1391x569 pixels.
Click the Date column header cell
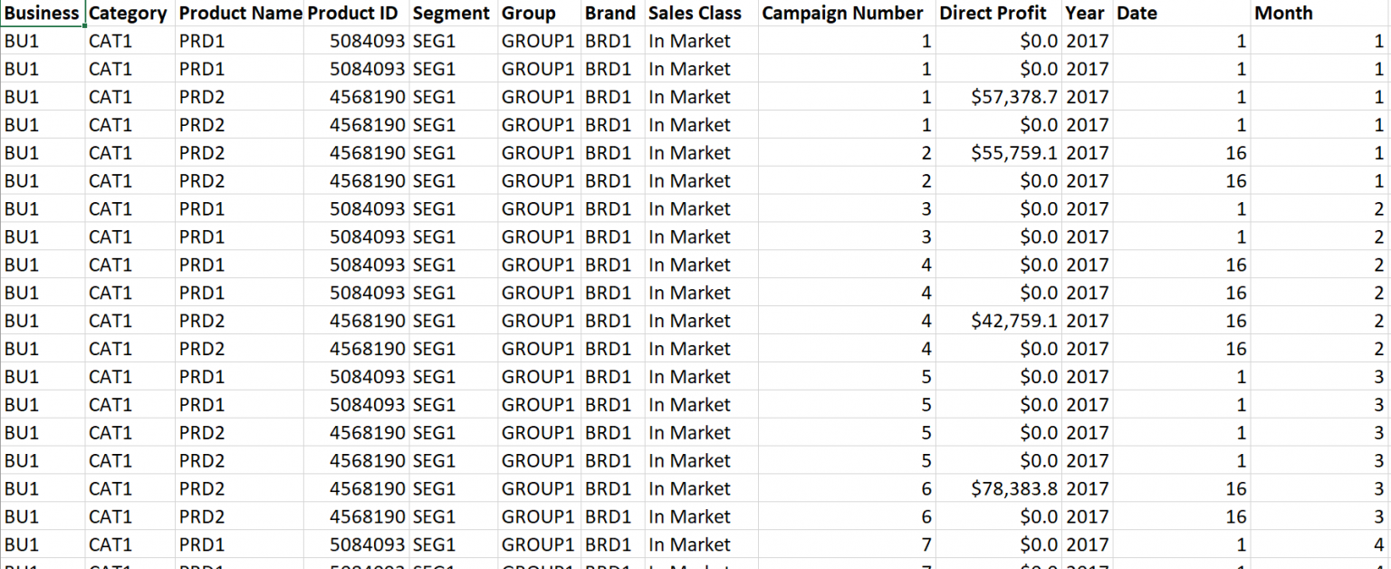1182,13
